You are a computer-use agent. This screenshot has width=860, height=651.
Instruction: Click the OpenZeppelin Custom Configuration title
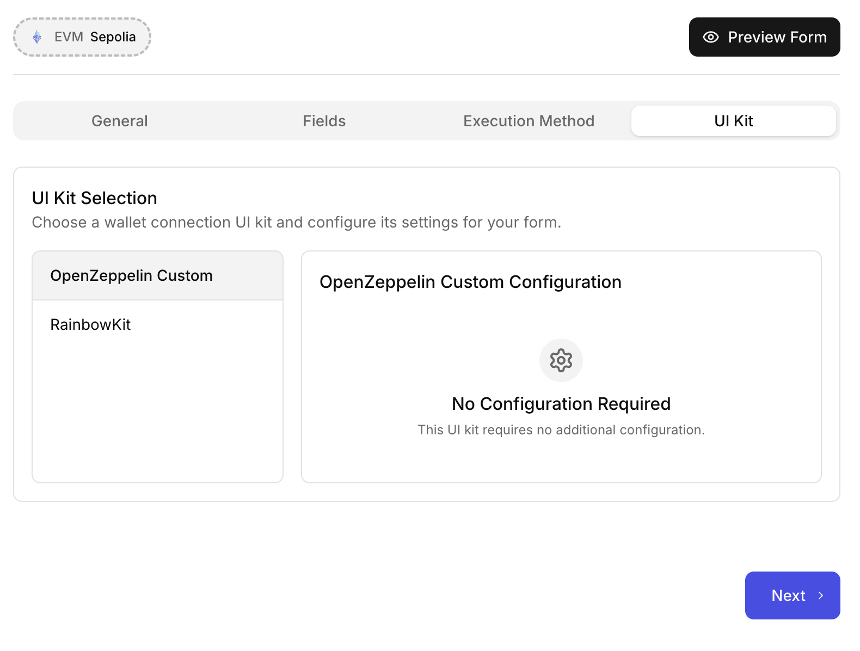tap(470, 282)
